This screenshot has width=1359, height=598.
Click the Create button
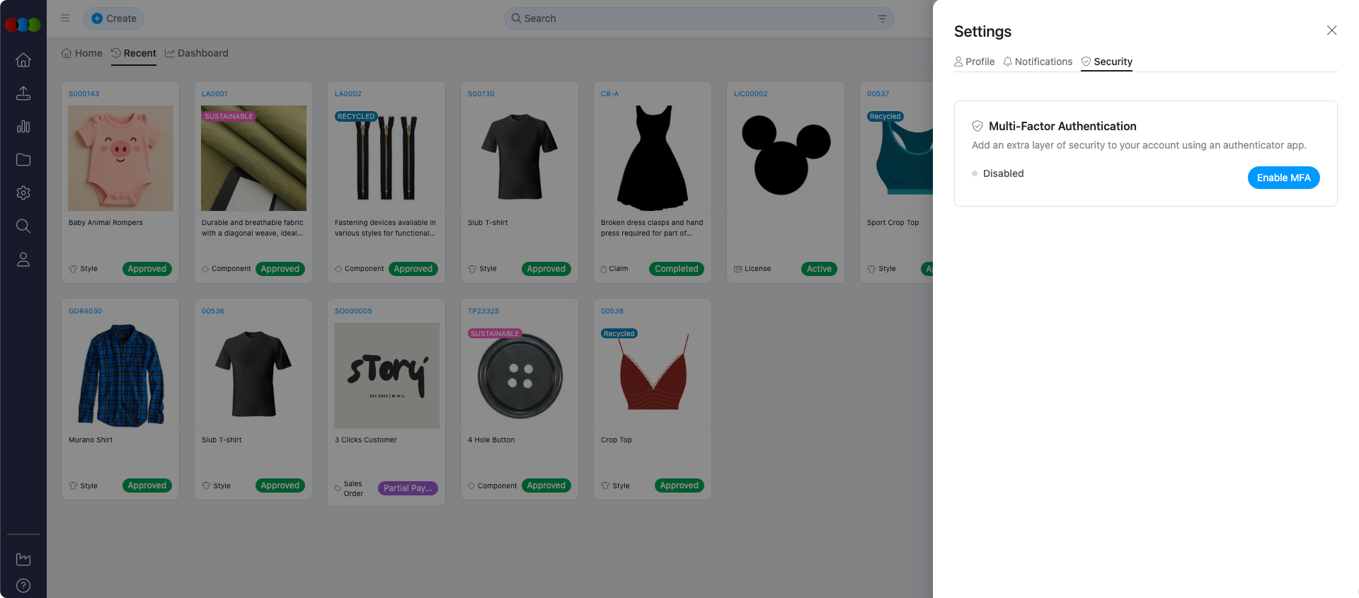point(114,18)
